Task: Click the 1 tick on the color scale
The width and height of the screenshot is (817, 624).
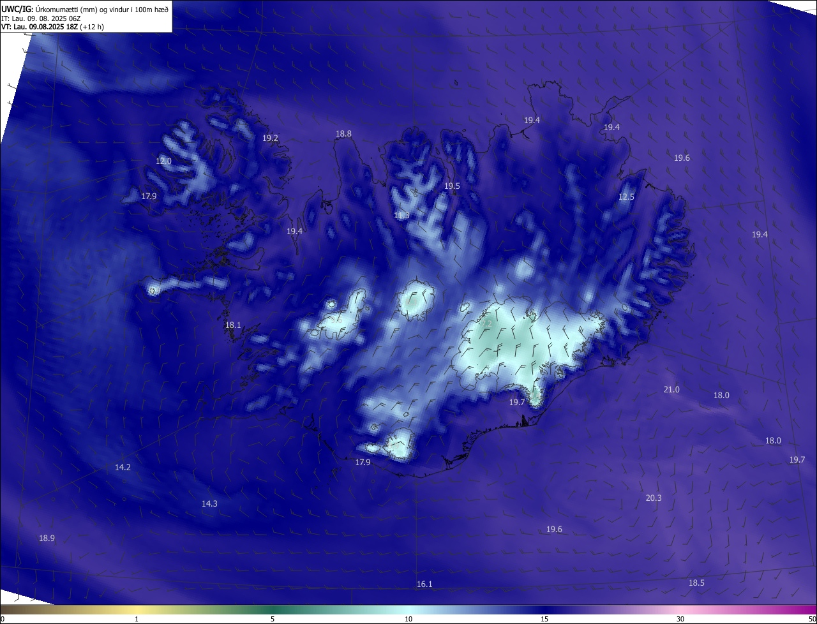Action: [137, 619]
